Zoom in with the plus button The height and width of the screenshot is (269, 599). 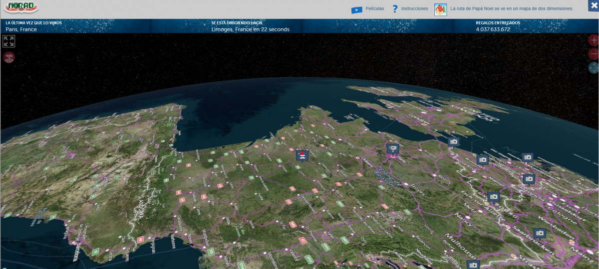coord(594,40)
